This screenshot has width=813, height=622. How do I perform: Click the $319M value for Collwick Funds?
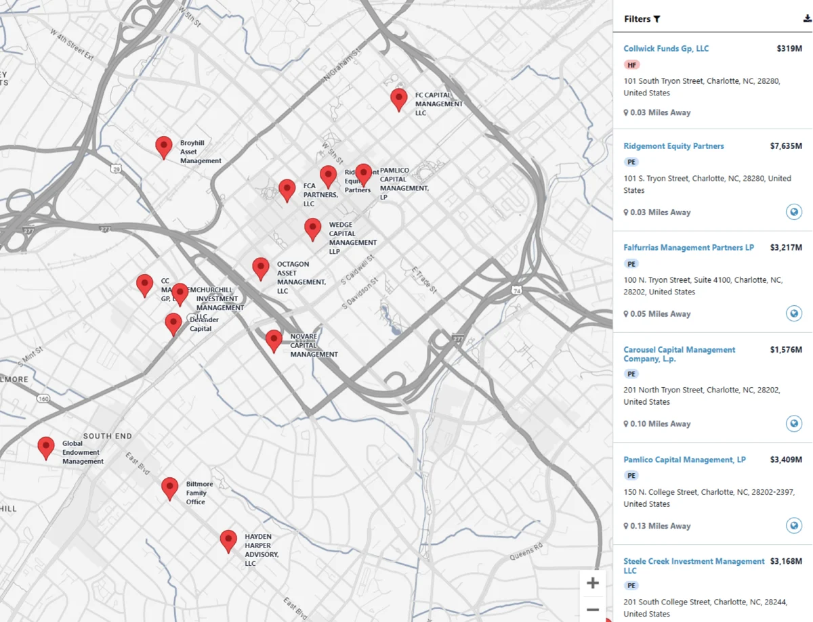(x=789, y=49)
